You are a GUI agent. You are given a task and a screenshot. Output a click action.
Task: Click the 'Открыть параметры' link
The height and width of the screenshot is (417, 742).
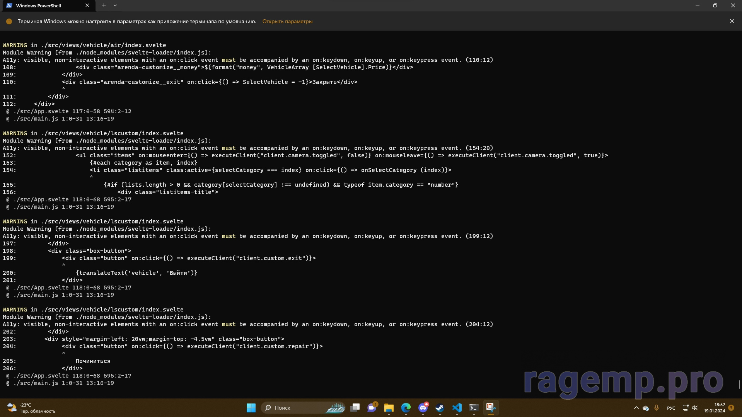click(287, 22)
